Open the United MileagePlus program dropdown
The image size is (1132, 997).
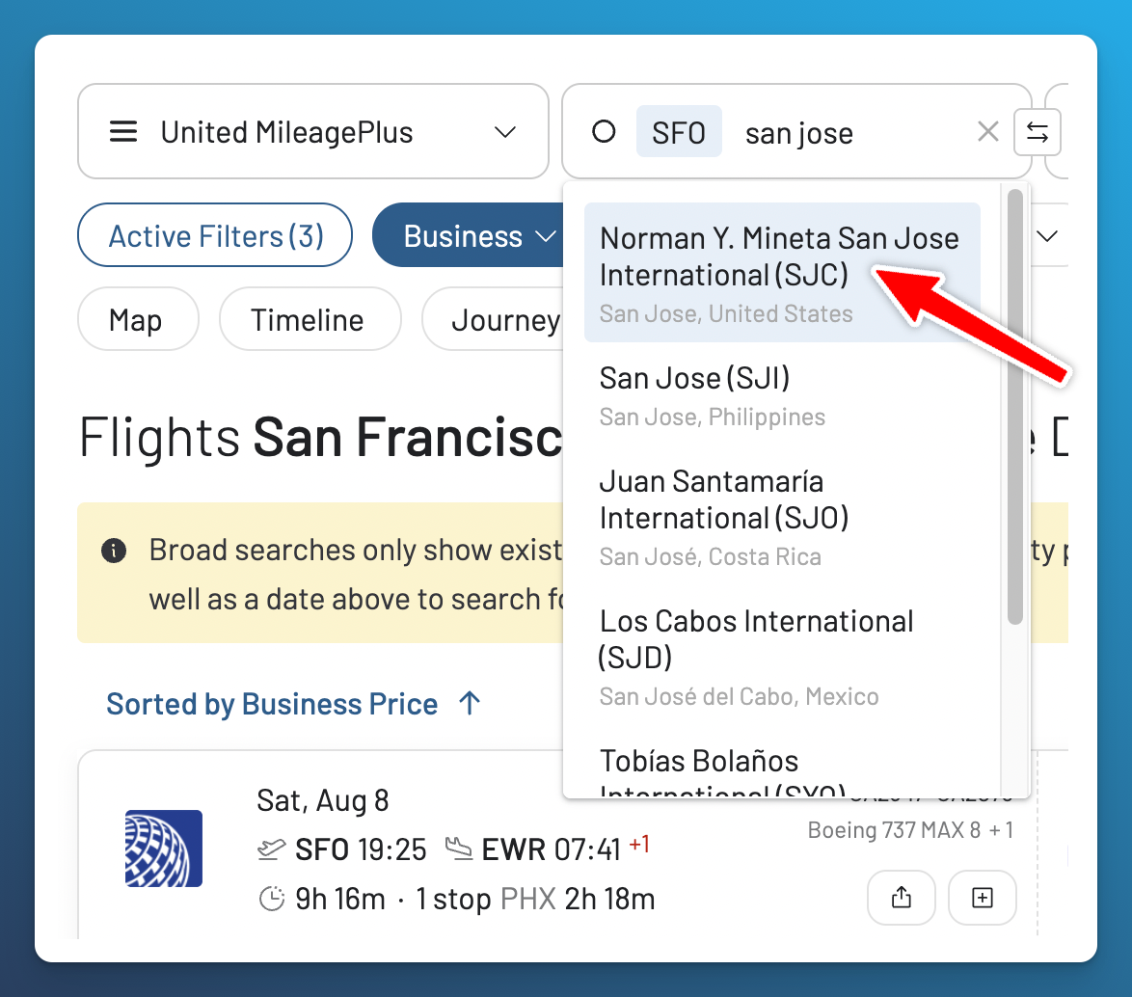(x=312, y=131)
